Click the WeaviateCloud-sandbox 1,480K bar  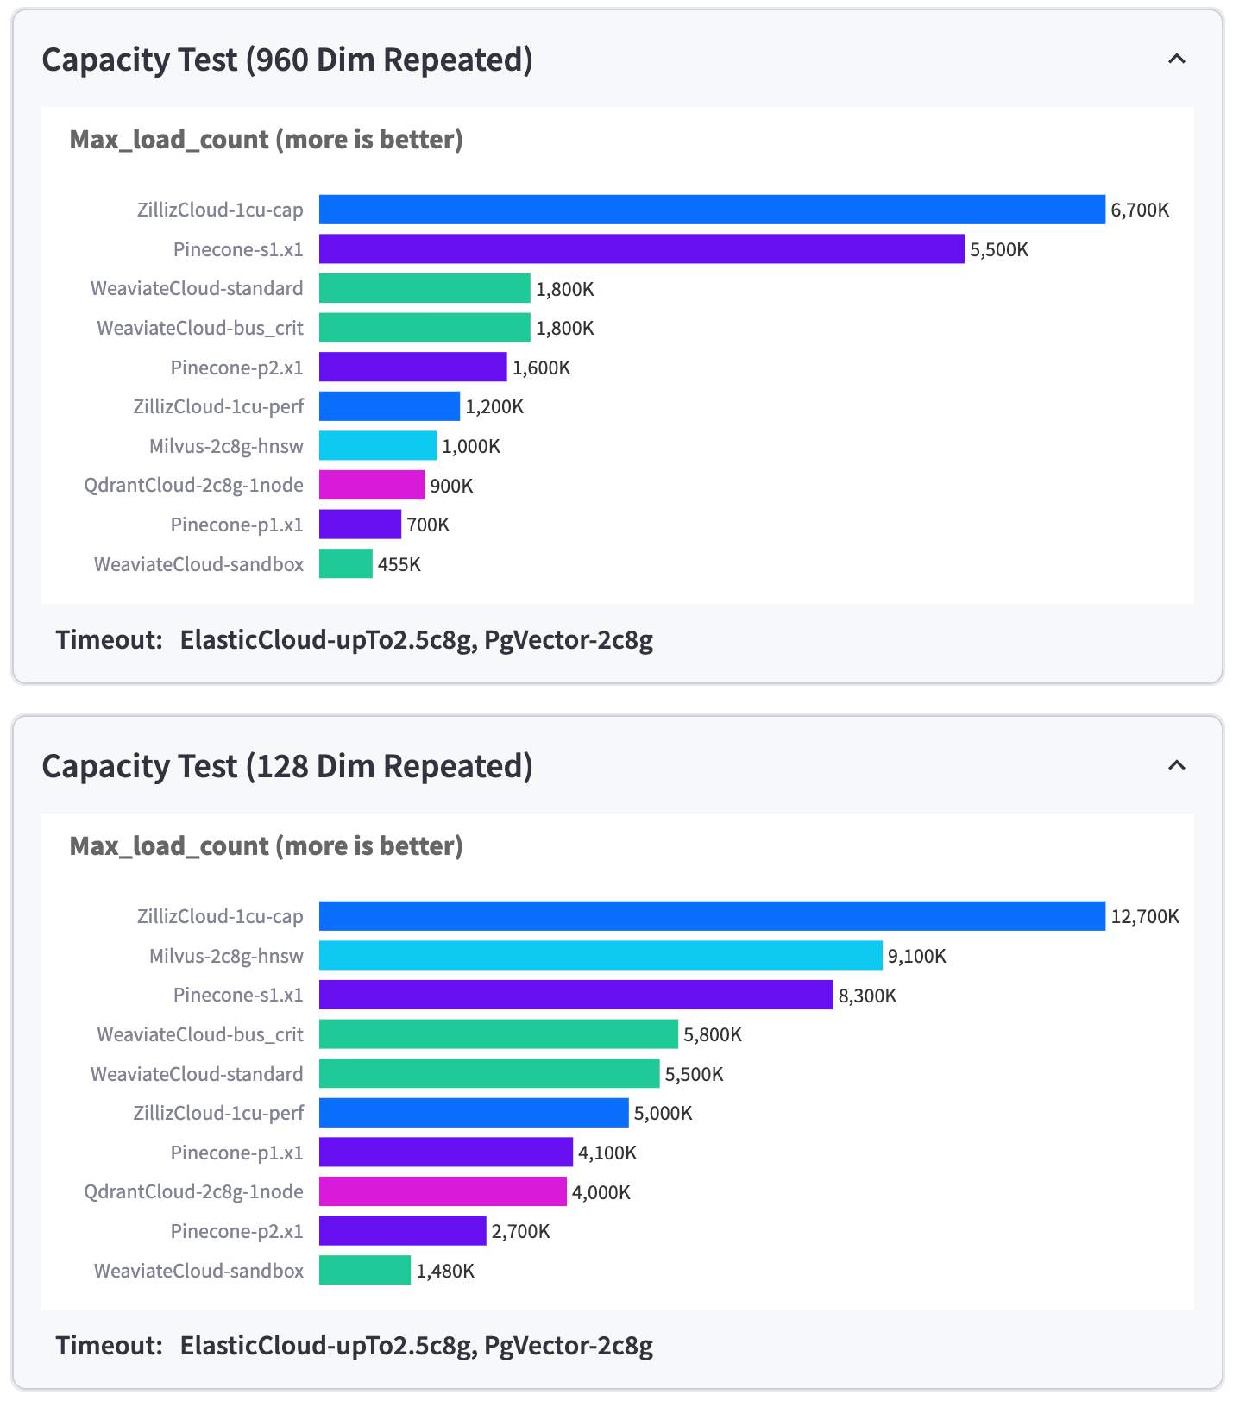pyautogui.click(x=364, y=1271)
